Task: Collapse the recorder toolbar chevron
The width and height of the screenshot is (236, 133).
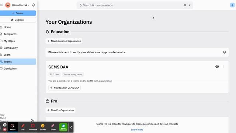Action: tap(71, 127)
